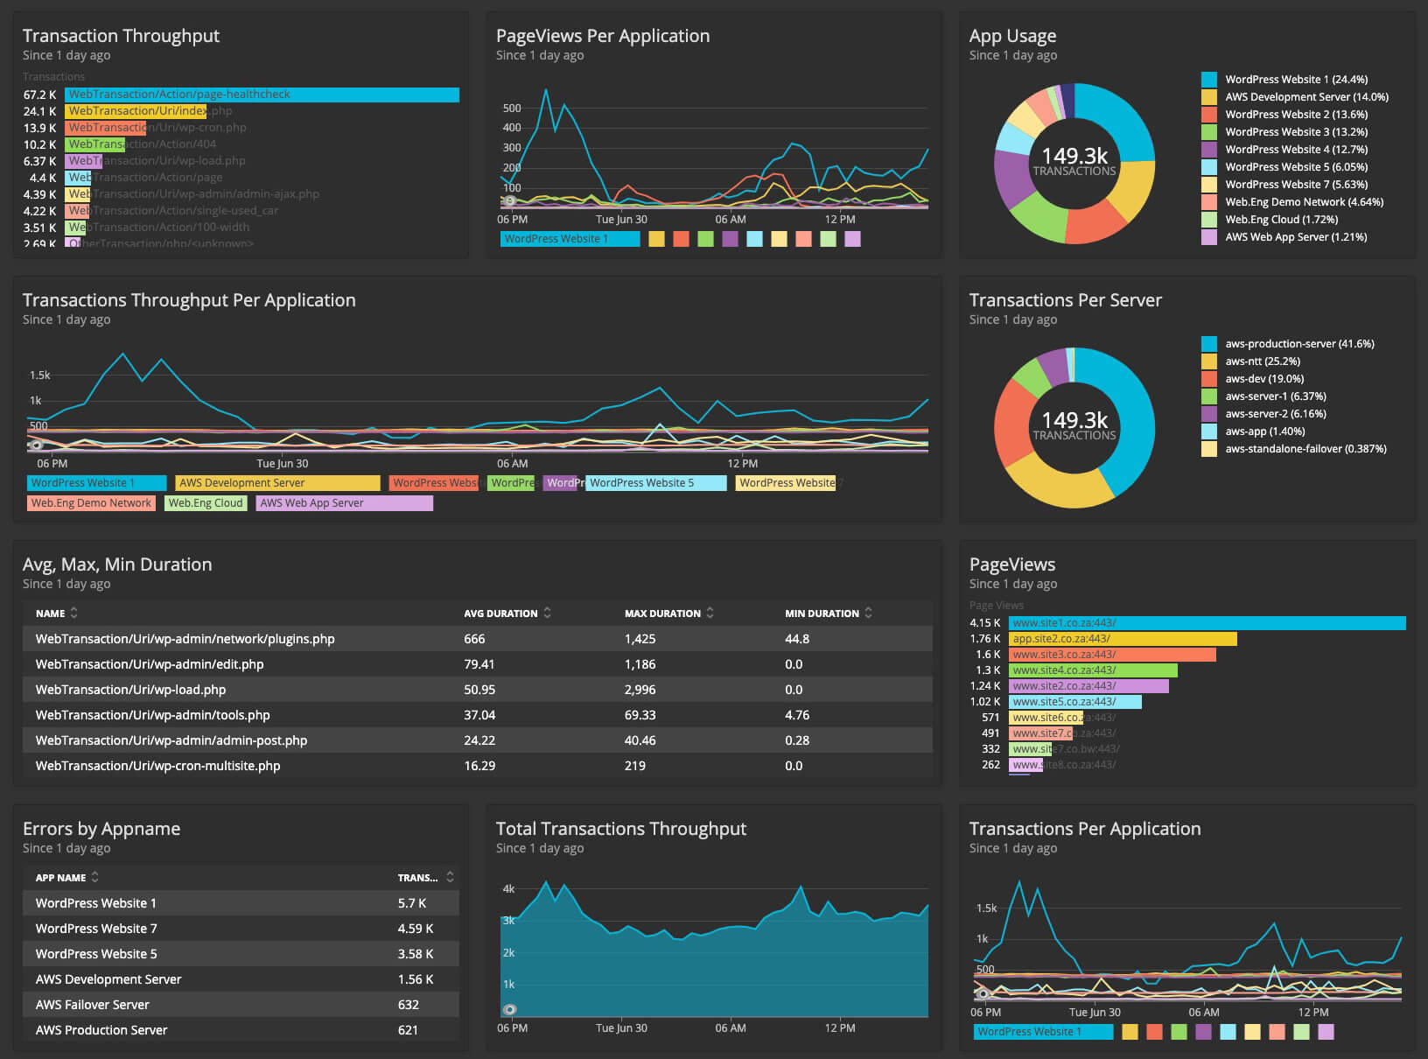Image resolution: width=1428 pixels, height=1059 pixels.
Task: Select lavender legend swatch under PageViews Per Application
Action: pos(852,239)
